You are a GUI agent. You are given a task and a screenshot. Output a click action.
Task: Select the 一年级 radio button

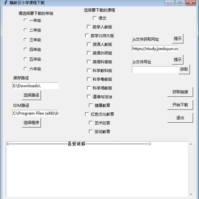[25, 20]
